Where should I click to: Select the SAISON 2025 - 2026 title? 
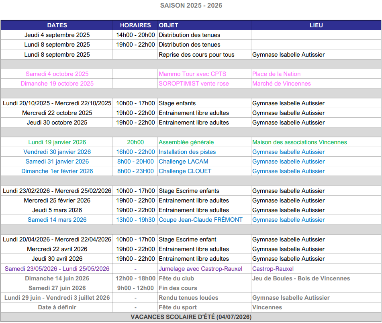tap(191, 6)
